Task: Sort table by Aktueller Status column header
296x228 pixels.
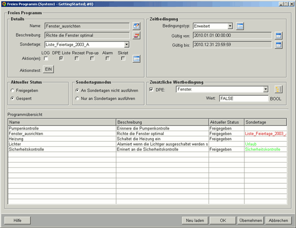Action: [226, 122]
